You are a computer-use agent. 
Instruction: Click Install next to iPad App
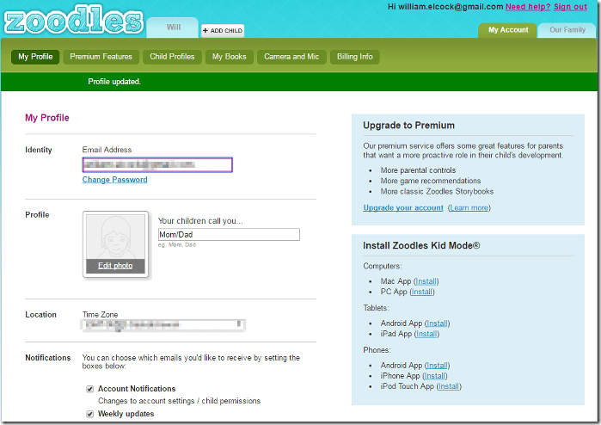[426, 334]
